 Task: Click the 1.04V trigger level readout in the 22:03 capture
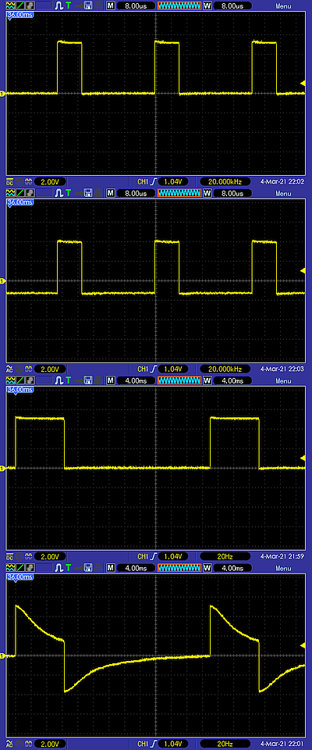pos(173,370)
